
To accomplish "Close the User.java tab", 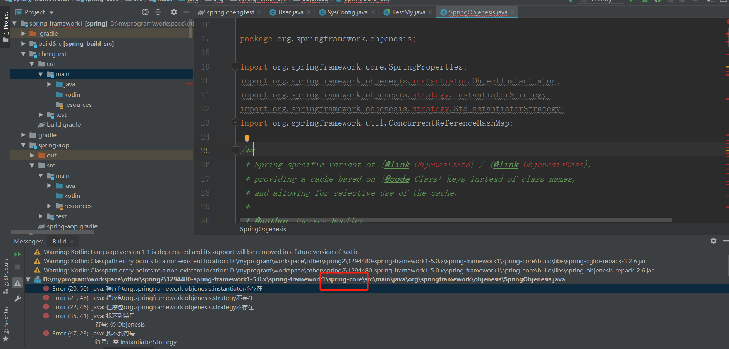I will (309, 12).
